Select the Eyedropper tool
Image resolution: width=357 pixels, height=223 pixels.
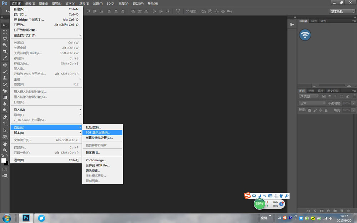coord(5,58)
